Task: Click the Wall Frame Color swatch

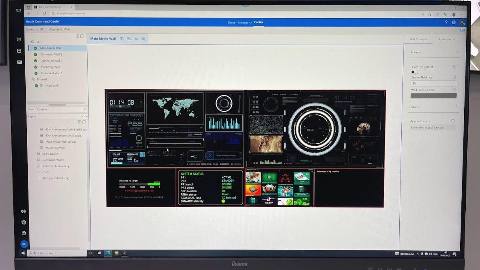Action: point(433,96)
